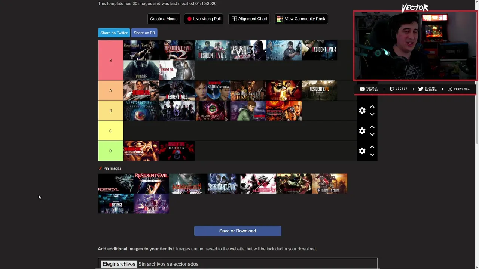Click the light orange B tier label

point(110,111)
